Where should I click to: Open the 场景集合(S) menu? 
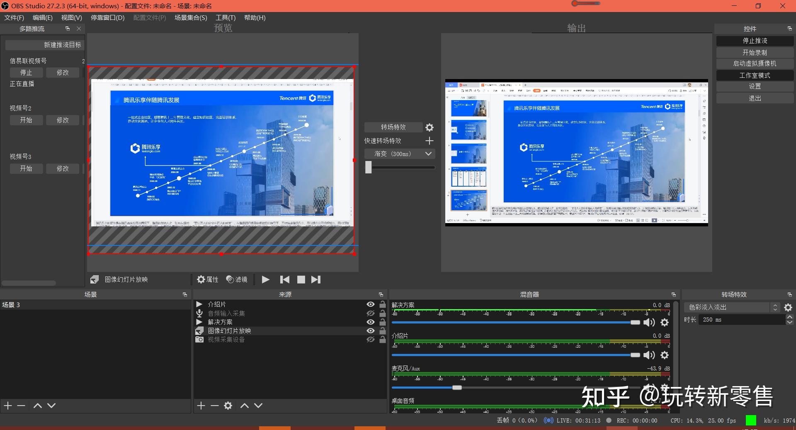click(191, 17)
